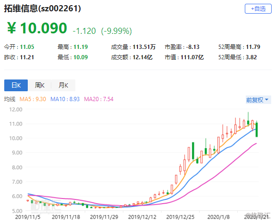This screenshot has height=222, width=274.
Task: Click the 昨收 value 11.21
Action: (27, 57)
